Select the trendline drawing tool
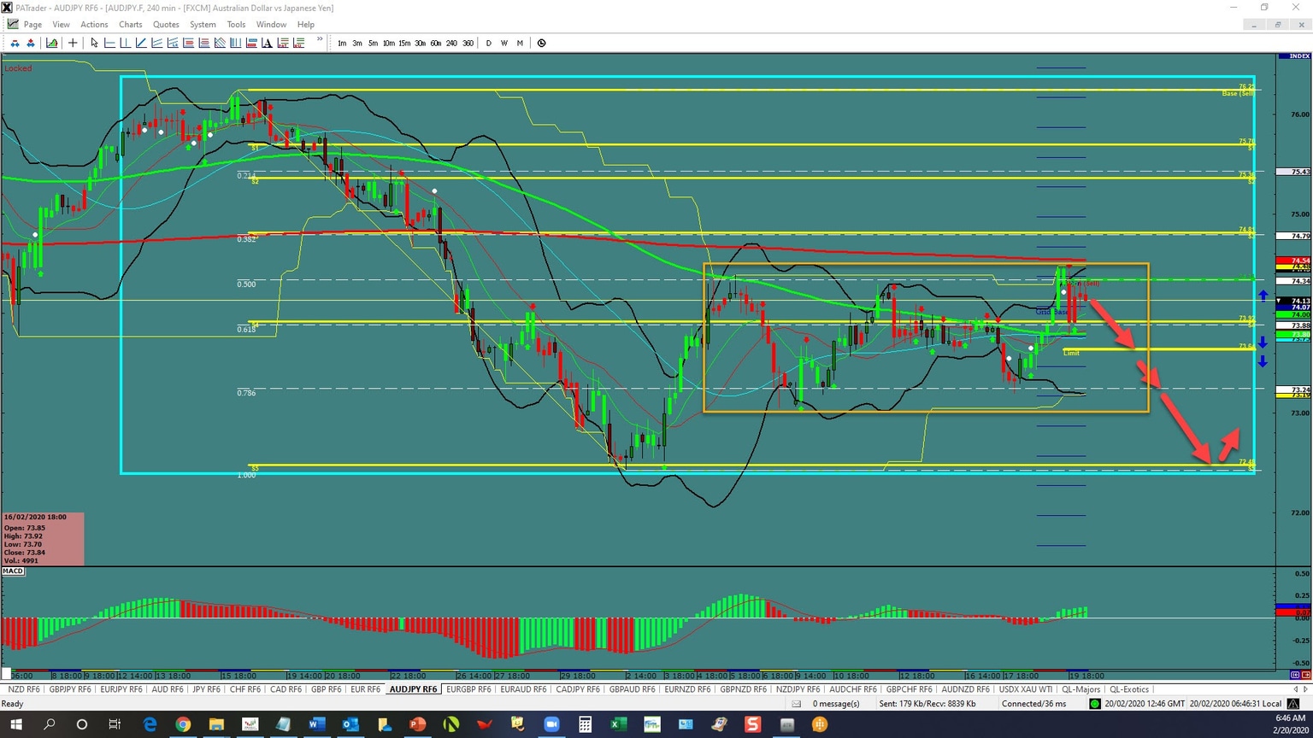Screen dimensions: 1313x738 point(141,43)
